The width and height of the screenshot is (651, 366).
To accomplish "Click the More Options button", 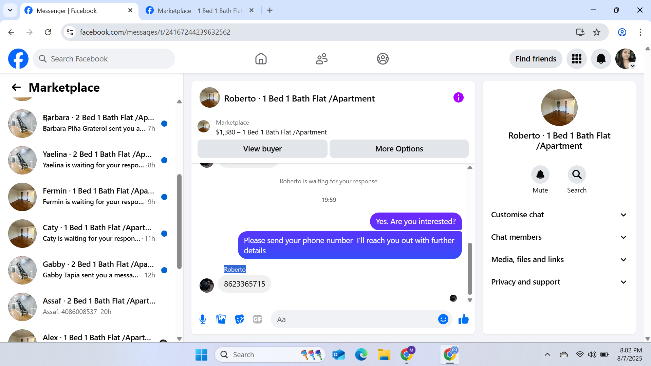I will pos(399,149).
